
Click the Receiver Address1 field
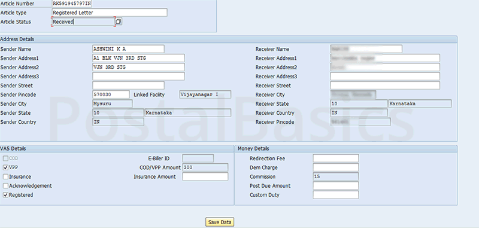pyautogui.click(x=385, y=58)
